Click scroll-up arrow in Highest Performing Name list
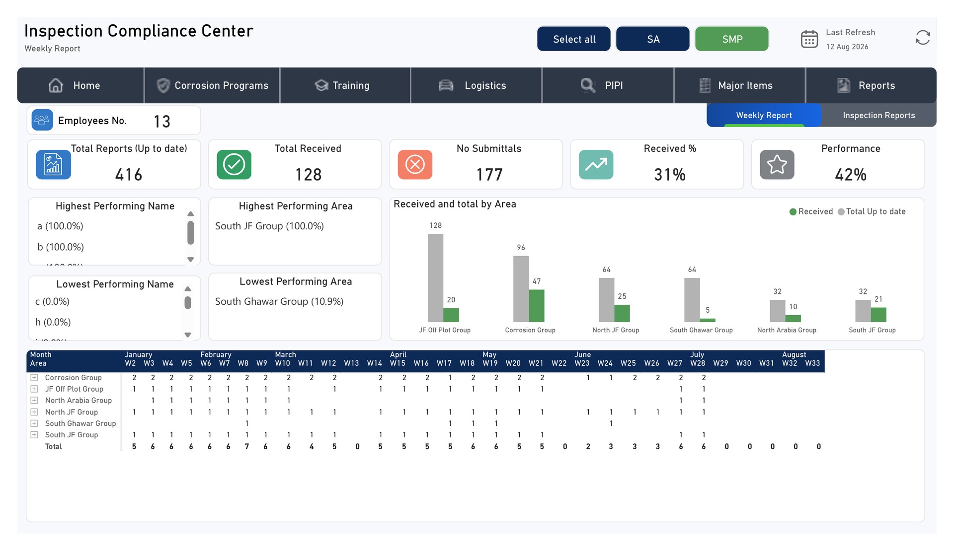 pyautogui.click(x=190, y=214)
